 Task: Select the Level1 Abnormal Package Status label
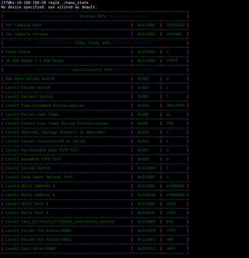56,132
